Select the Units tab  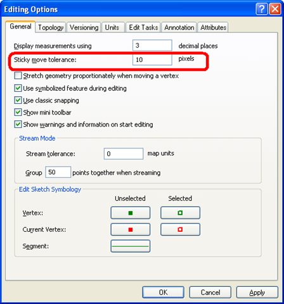tap(112, 27)
